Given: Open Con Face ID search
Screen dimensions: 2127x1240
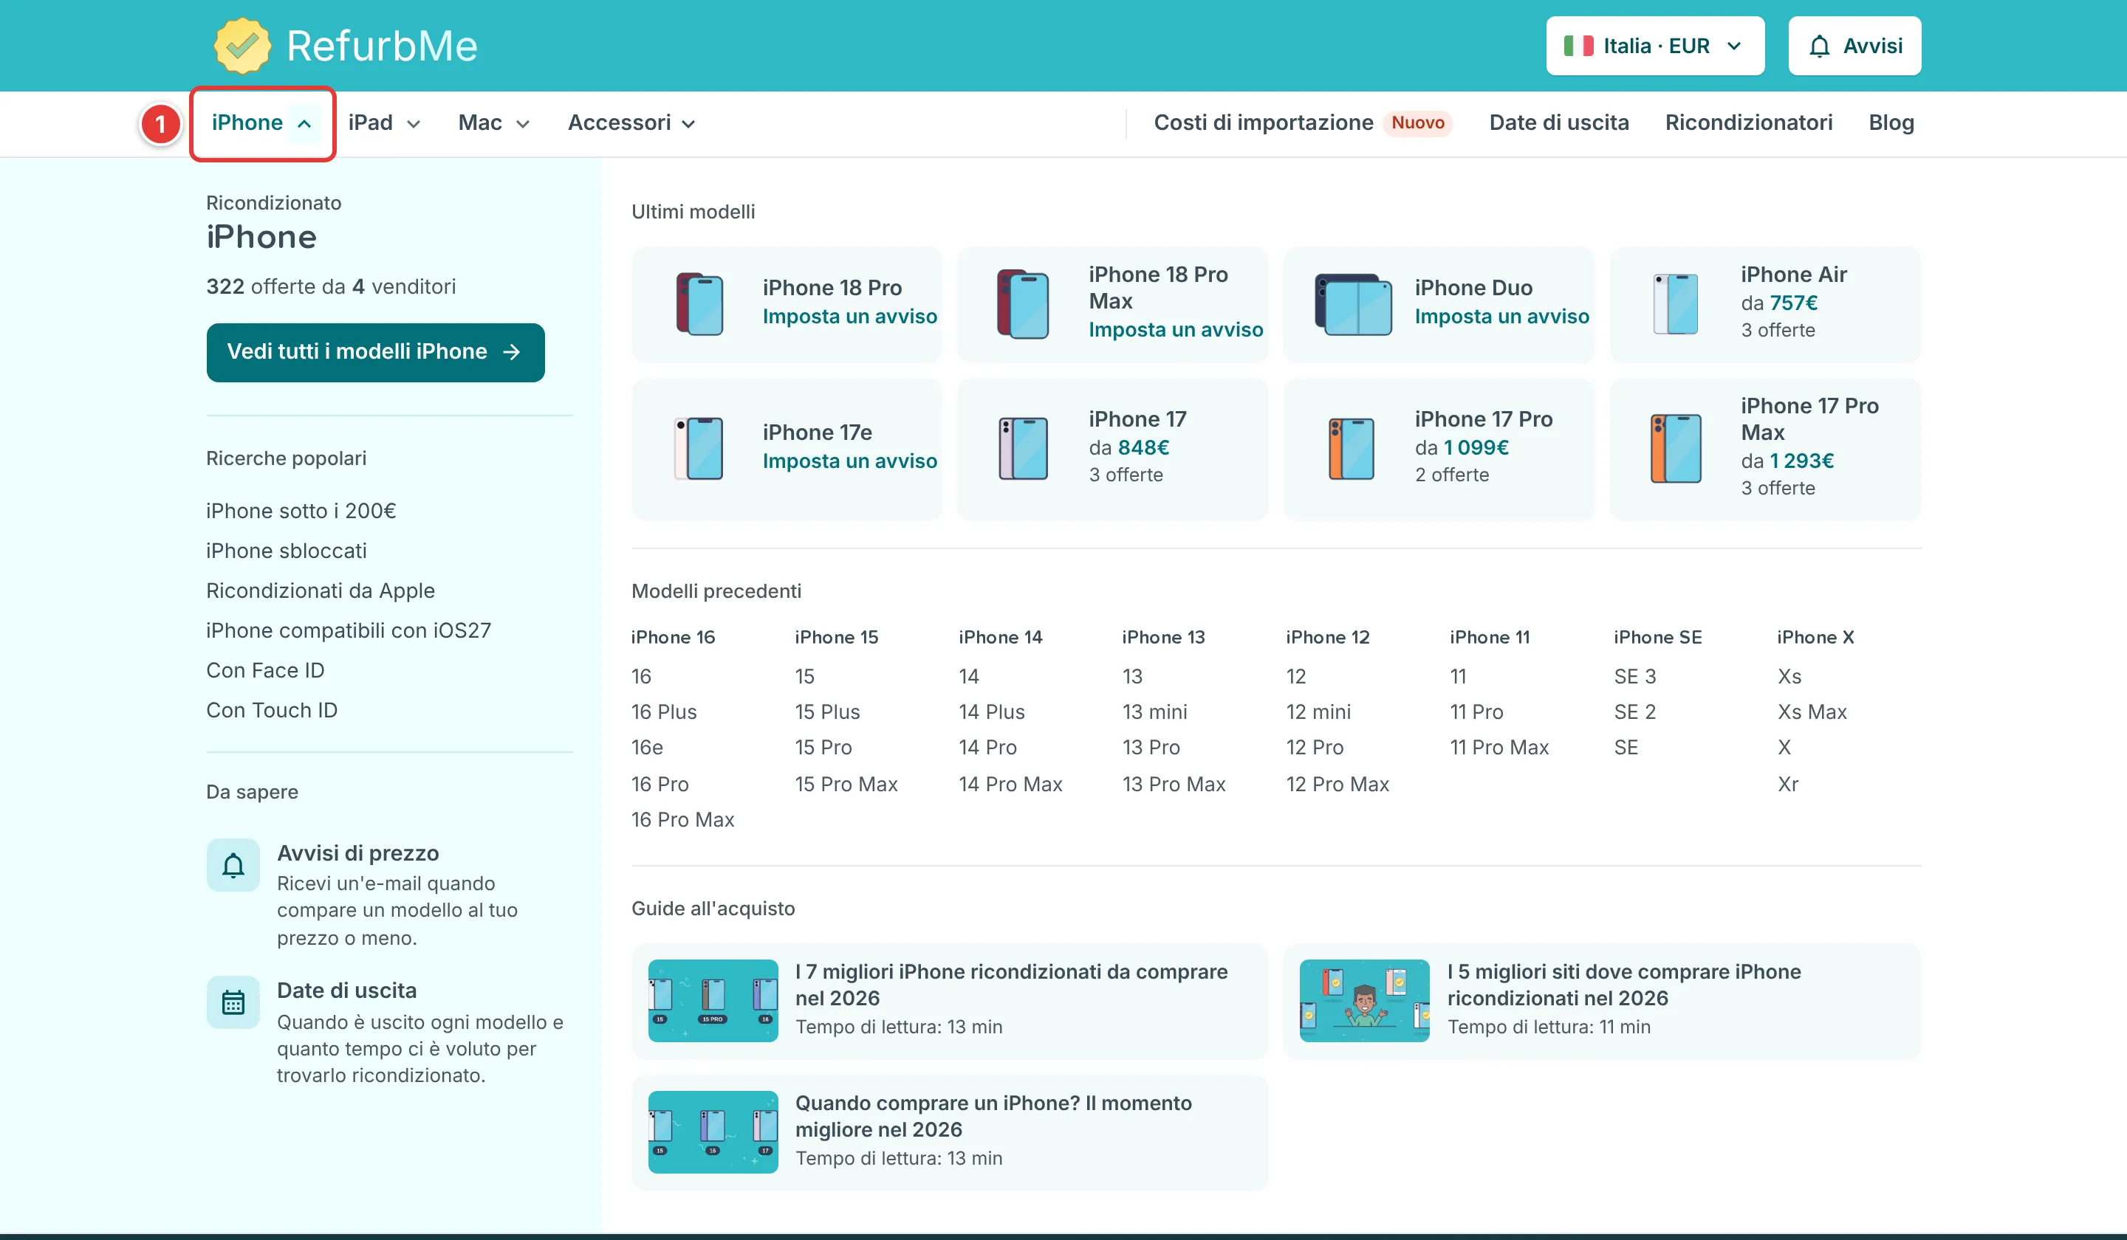Looking at the screenshot, I should (x=266, y=669).
